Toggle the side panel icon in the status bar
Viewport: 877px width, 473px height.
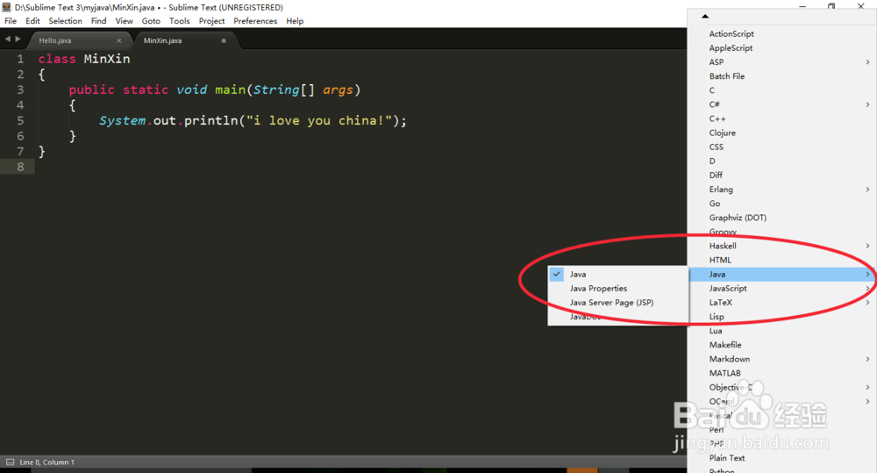click(x=10, y=462)
